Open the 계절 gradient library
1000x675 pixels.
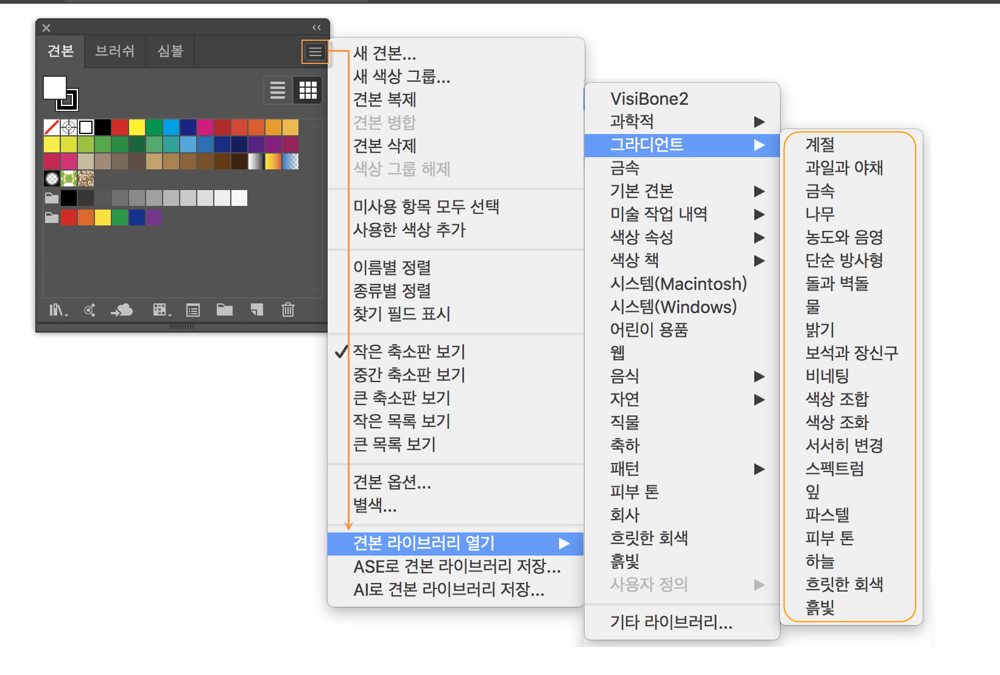coord(851,145)
